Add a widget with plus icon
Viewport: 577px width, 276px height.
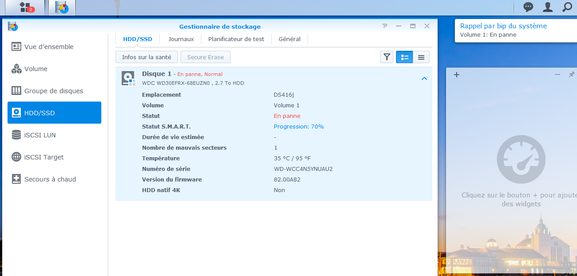(x=457, y=75)
